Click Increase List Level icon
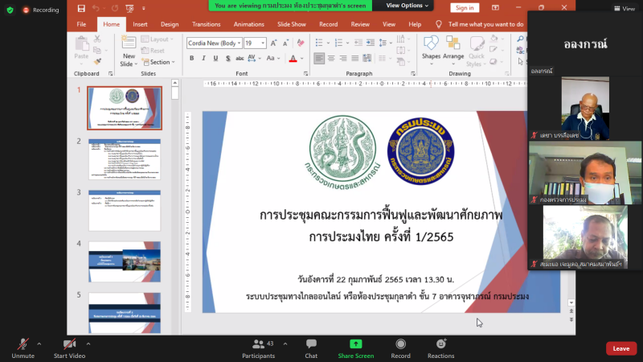Screen dimensions: 643x362 tap(371, 43)
